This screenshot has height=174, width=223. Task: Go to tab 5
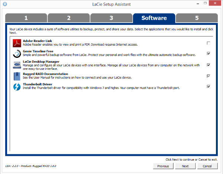pyautogui.click(x=197, y=18)
